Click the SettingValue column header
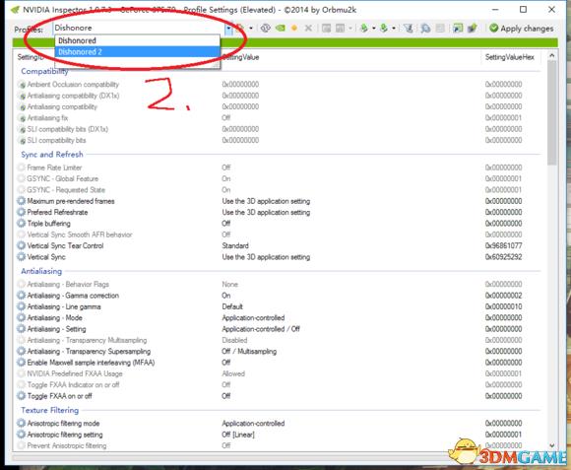 [241, 57]
